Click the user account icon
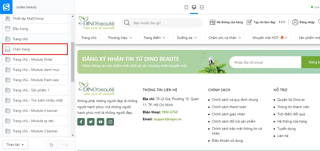The image size is (320, 151). tap(295, 22)
